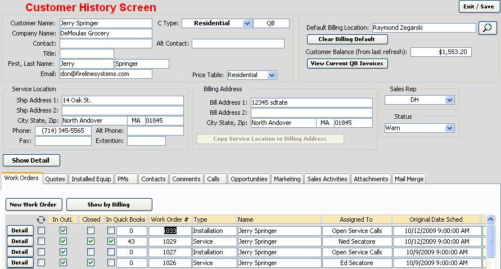Select the Mail Merge tab
Viewport: 501px width, 269px height.
409,179
